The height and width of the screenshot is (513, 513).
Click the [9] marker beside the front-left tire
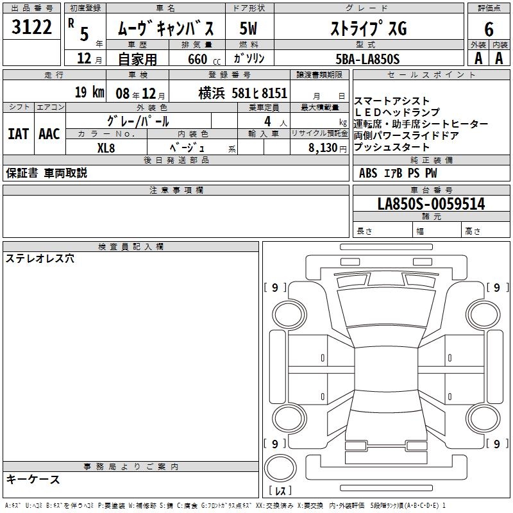click(x=275, y=287)
